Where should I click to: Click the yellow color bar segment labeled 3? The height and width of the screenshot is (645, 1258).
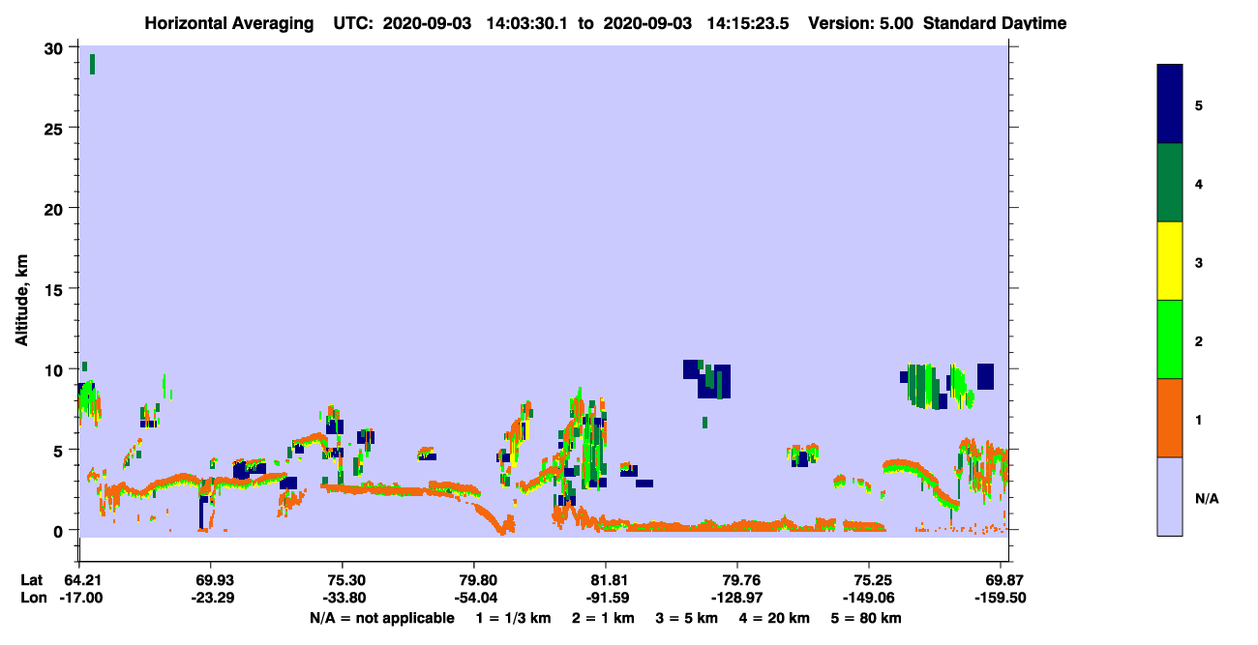1170,261
